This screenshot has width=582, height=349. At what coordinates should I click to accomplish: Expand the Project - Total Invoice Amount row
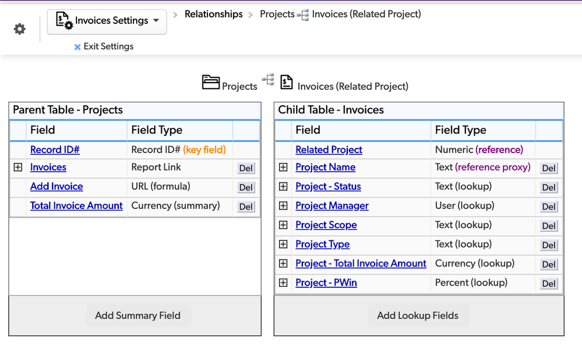coord(283,263)
